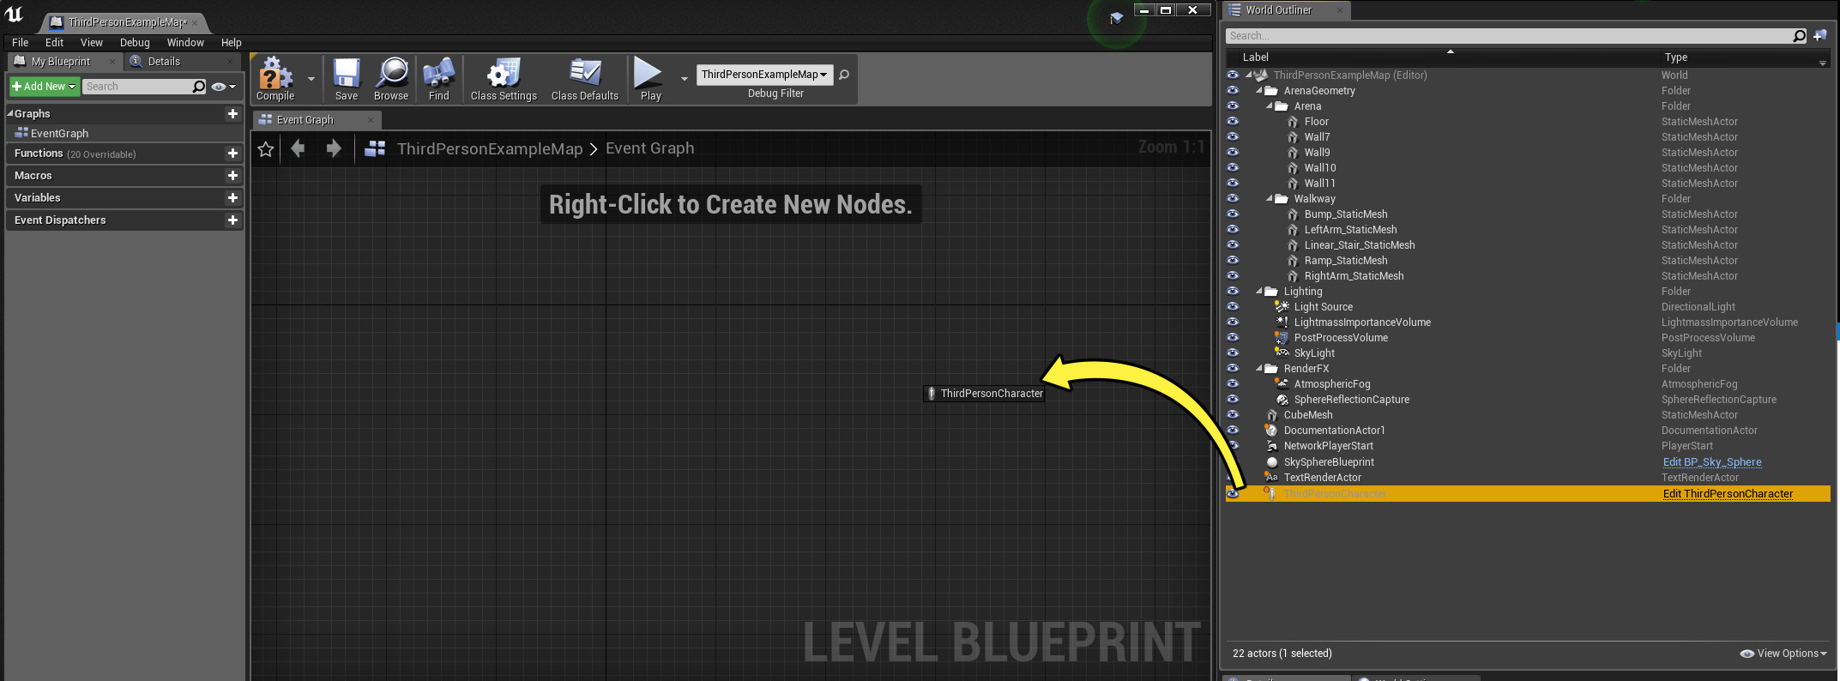Navigate forward in graph history

pyautogui.click(x=334, y=148)
